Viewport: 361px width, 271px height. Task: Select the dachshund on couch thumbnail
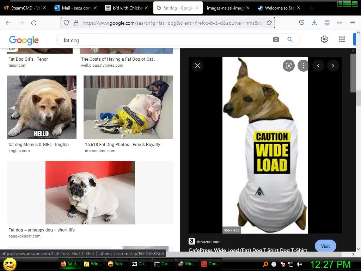(x=128, y=107)
